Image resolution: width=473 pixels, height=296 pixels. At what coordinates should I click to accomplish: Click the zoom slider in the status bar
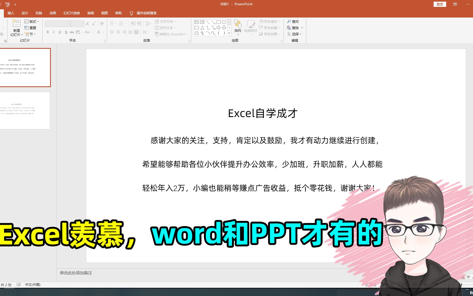coord(462,285)
